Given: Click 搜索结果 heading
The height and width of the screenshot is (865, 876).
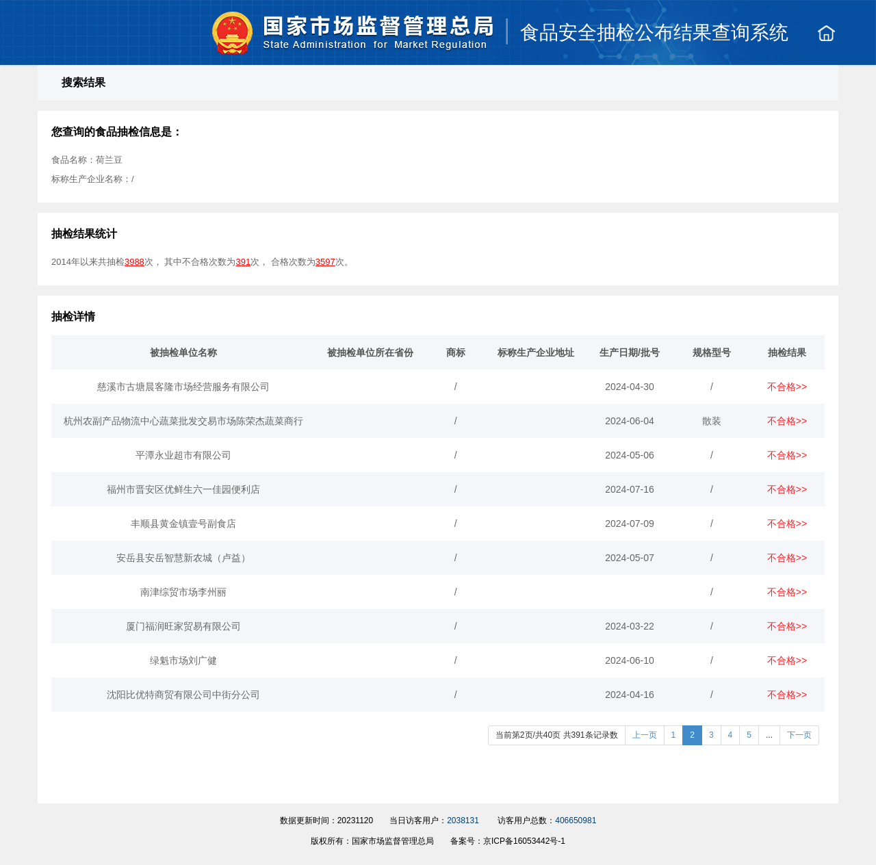Looking at the screenshot, I should 83,83.
